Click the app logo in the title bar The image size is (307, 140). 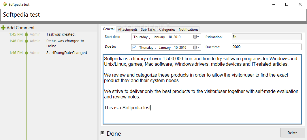[x=5, y=4]
